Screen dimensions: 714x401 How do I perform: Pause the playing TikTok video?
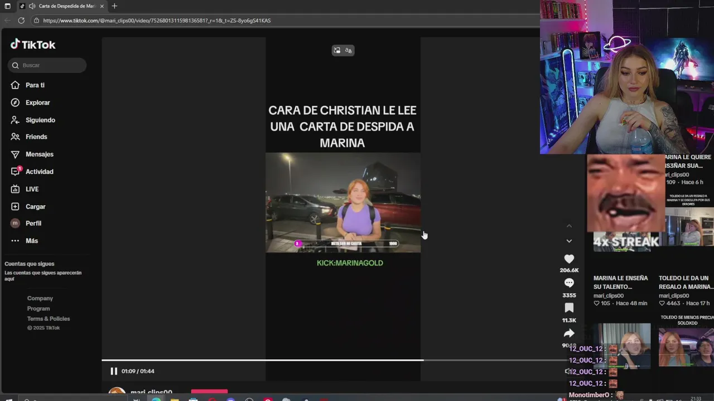tap(114, 371)
